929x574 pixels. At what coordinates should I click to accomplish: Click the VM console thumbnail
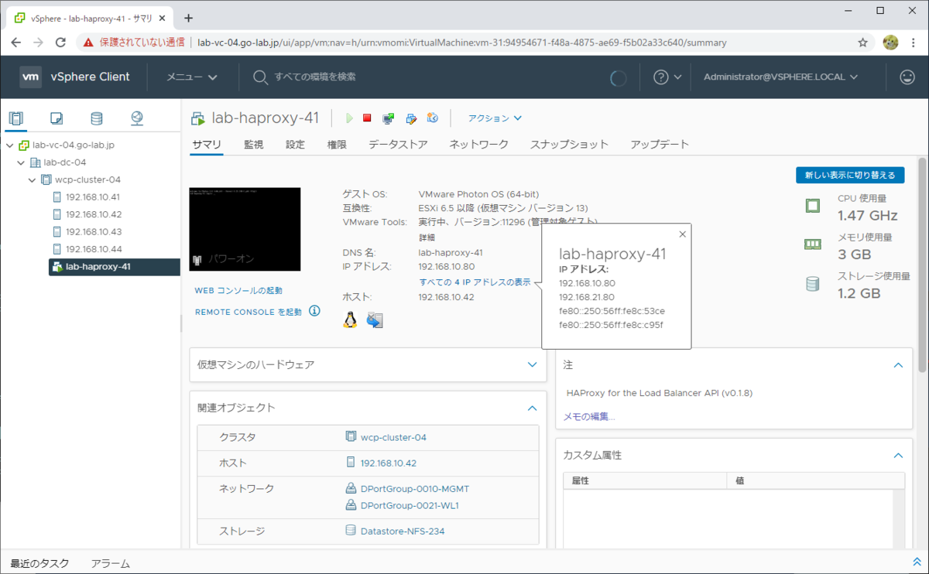[x=245, y=229]
